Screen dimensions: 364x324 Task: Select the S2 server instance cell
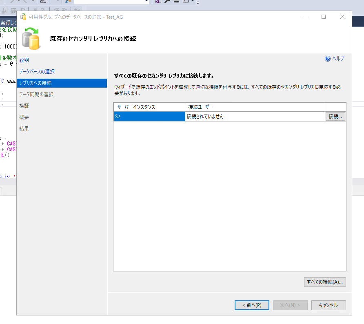pos(149,117)
